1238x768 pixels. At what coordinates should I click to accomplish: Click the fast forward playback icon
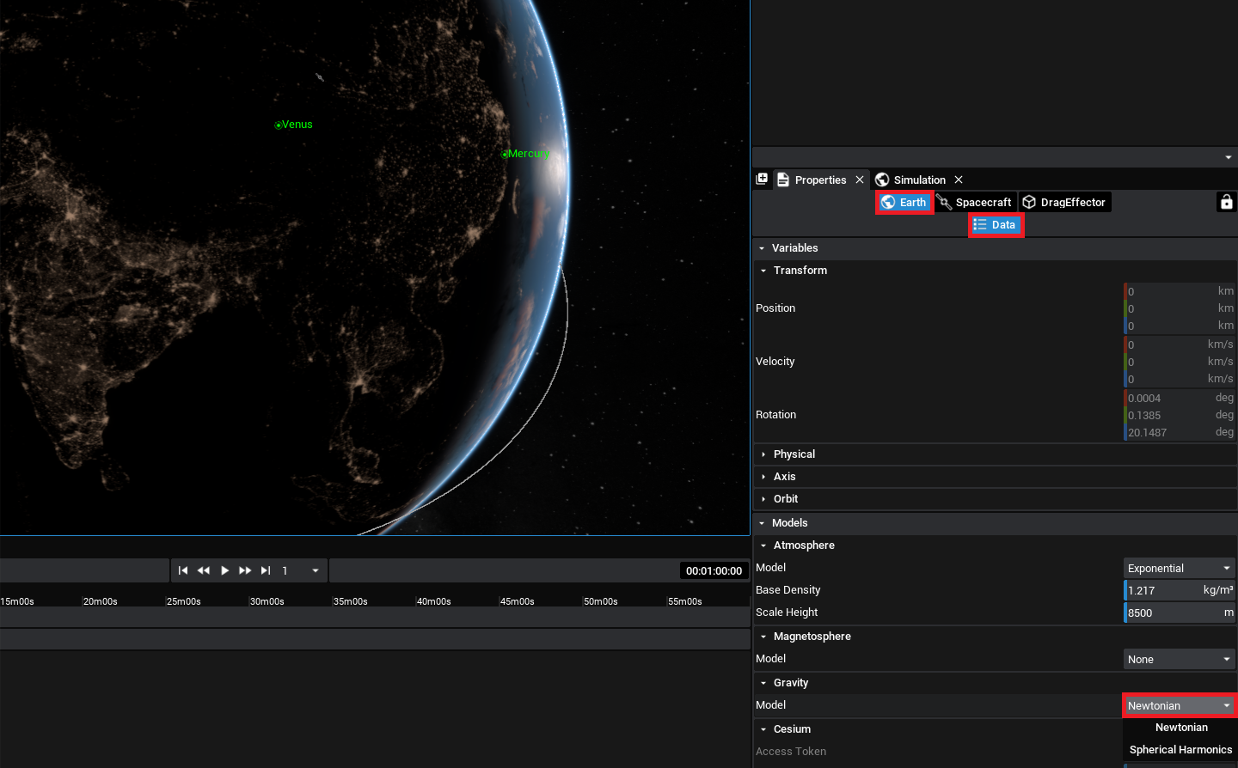click(x=245, y=570)
